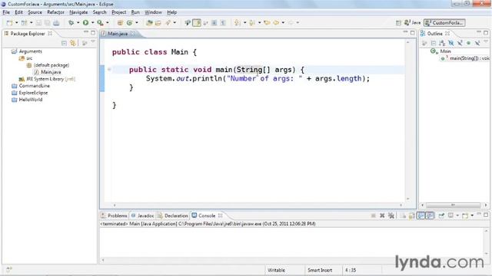Viewport: 492px width, 276px height.
Task: Open the Debug configurations dropdown arrow
Action: click(78, 23)
